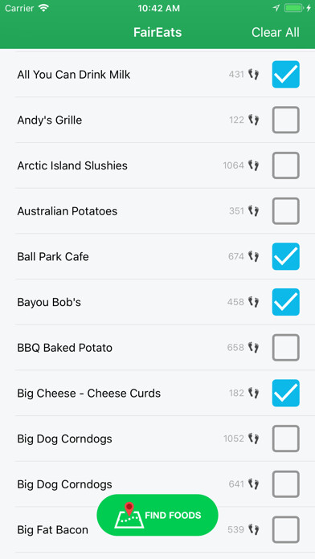
Task: Tap Clear All in the header
Action: click(276, 32)
